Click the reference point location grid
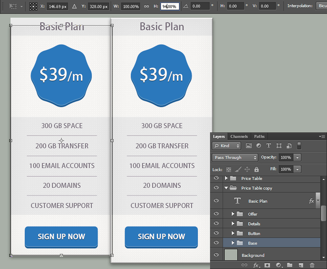The height and width of the screenshot is (269, 327). pyautogui.click(x=33, y=6)
